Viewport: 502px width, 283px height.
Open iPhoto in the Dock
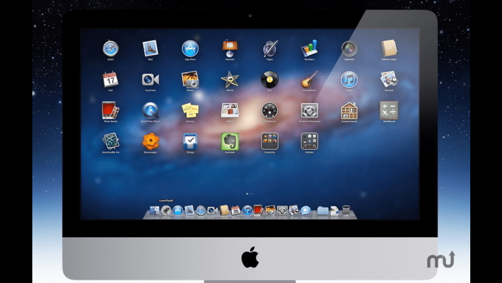click(271, 210)
